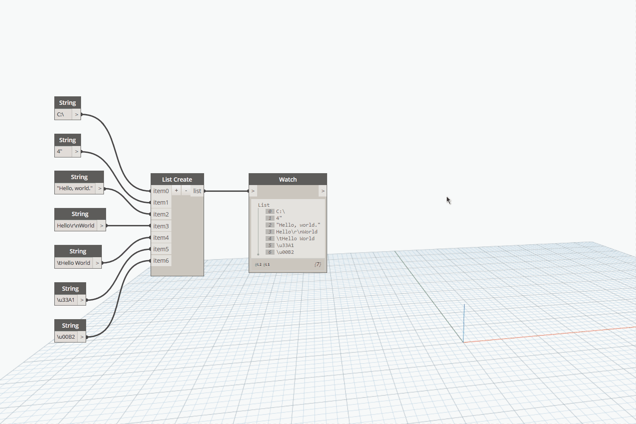Click the Hello\r\nWorld string text field
The width and height of the screenshot is (636, 424).
[x=76, y=226]
